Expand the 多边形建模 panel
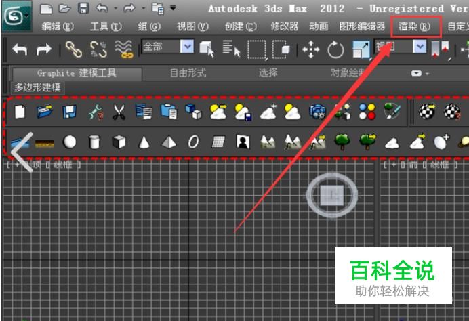This screenshot has height=321, width=469. click(x=37, y=87)
